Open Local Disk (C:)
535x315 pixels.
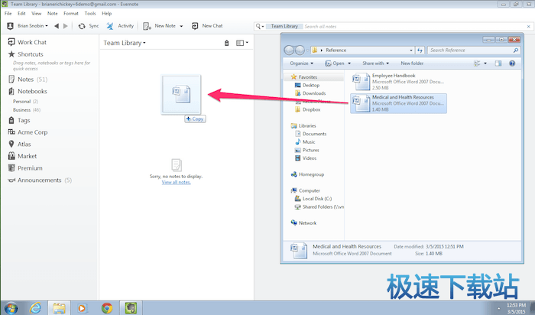pos(313,199)
